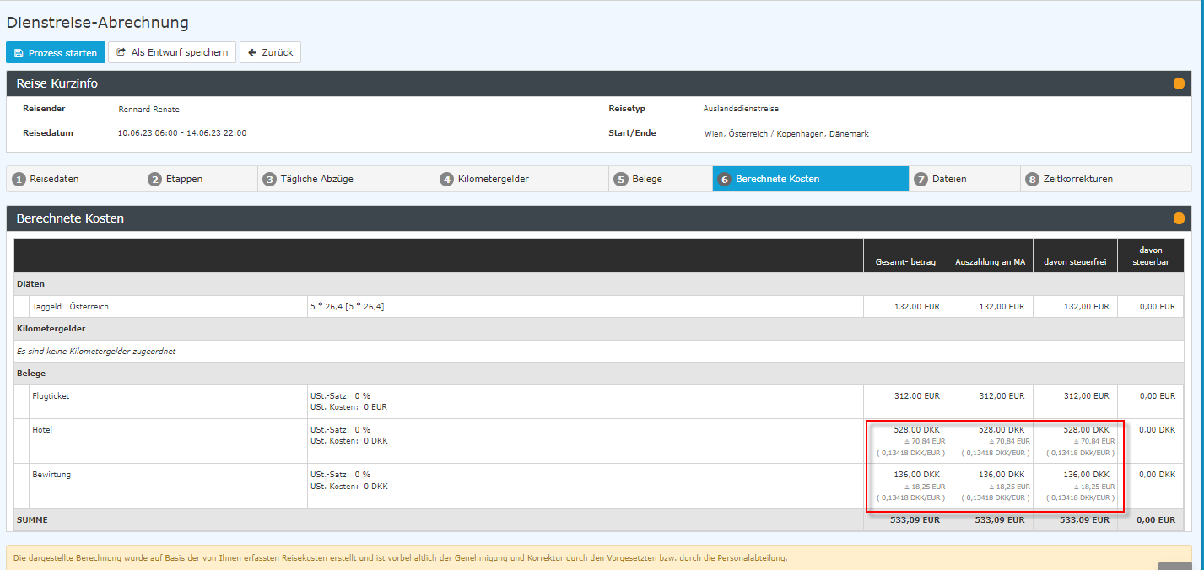
Task: Click Bewirtung Gesamtbetrag 136,00 DKK
Action: (x=916, y=475)
